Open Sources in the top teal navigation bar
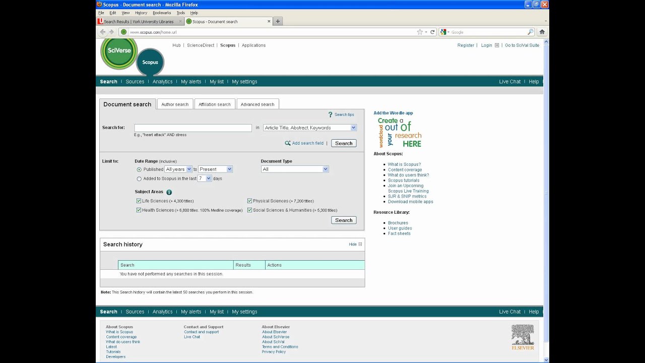 [x=135, y=82]
